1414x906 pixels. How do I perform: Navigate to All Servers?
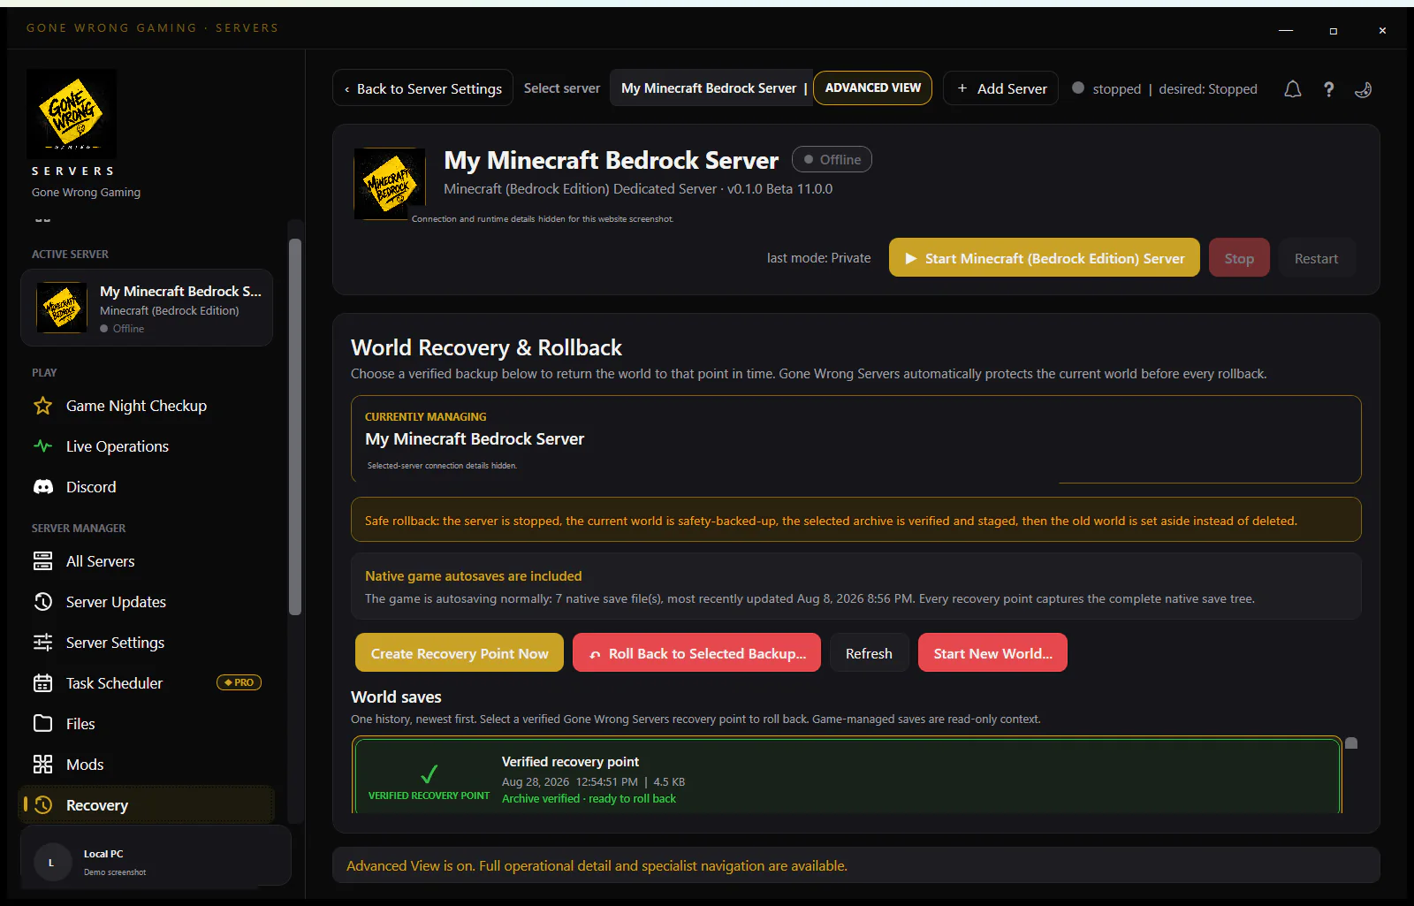point(147,561)
